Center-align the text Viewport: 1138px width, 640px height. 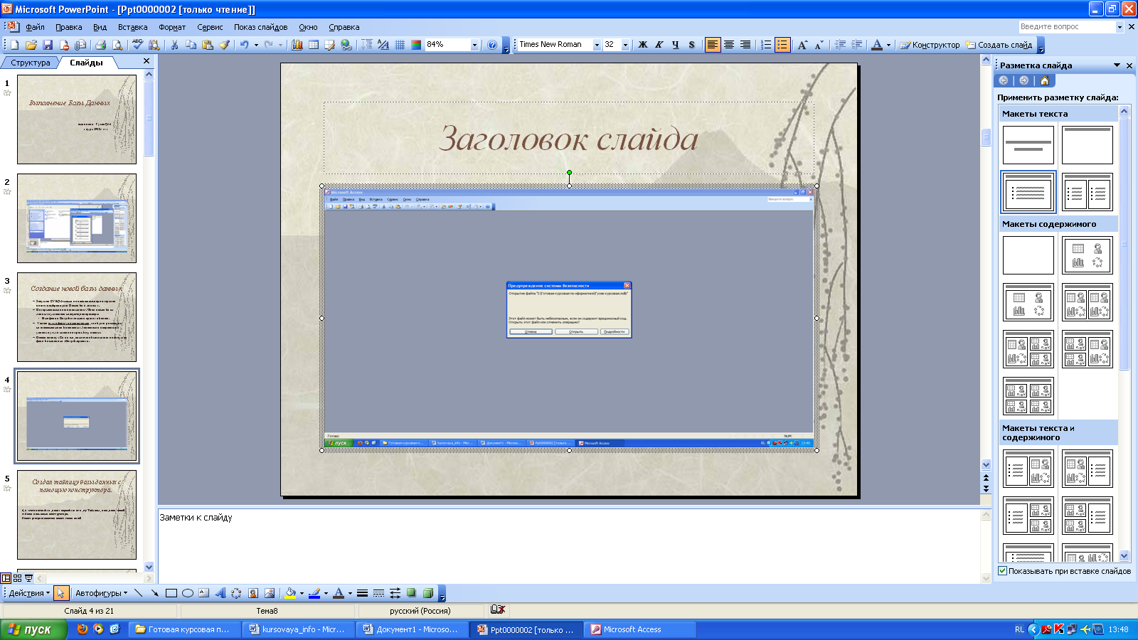coord(728,45)
